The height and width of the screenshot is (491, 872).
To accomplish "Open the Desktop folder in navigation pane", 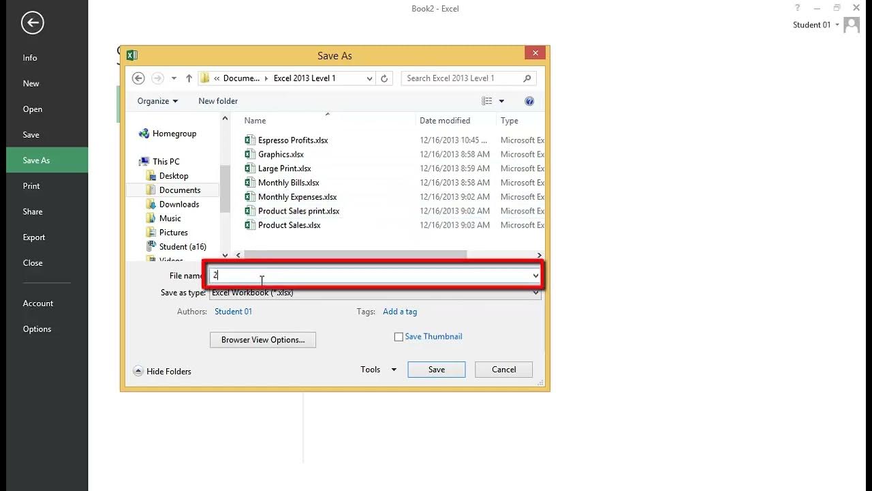I will tap(167, 176).
